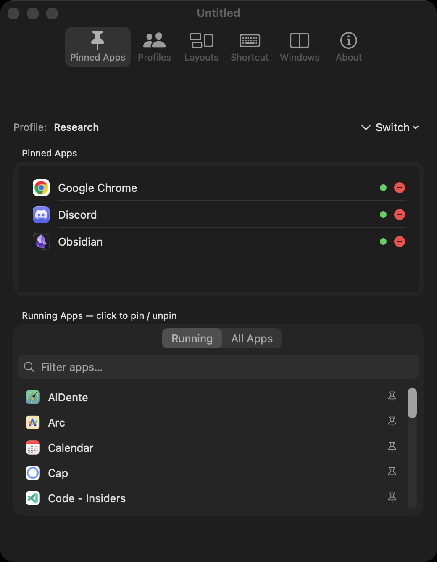Select the Running tab
The width and height of the screenshot is (437, 562).
click(192, 338)
